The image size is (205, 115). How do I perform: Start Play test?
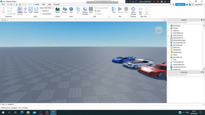tap(114, 10)
